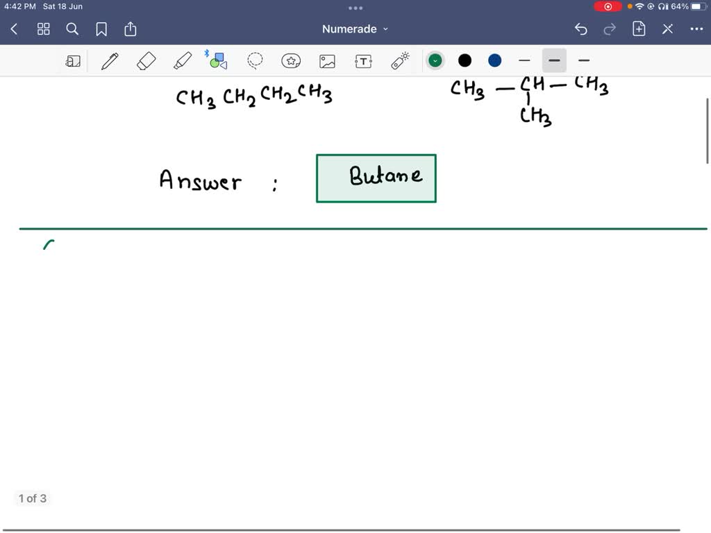711x533 pixels.
Task: Open search in the document
Action: pos(72,29)
